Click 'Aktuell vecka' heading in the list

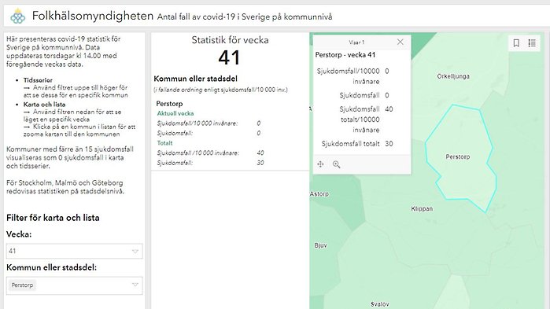point(175,113)
